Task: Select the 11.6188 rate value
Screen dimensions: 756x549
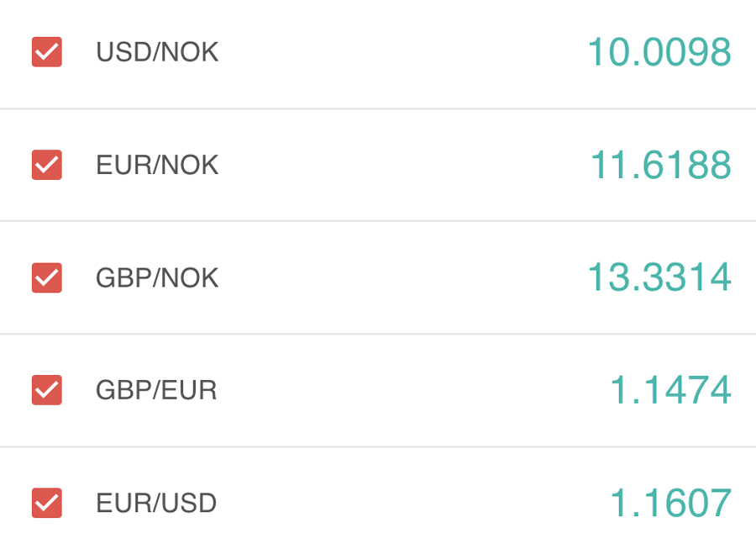Action: tap(660, 165)
